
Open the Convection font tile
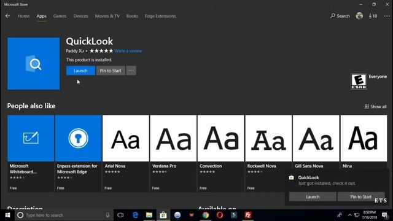coord(220,153)
